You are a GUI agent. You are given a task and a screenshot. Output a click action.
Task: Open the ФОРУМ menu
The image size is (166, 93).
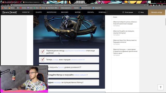78,12
